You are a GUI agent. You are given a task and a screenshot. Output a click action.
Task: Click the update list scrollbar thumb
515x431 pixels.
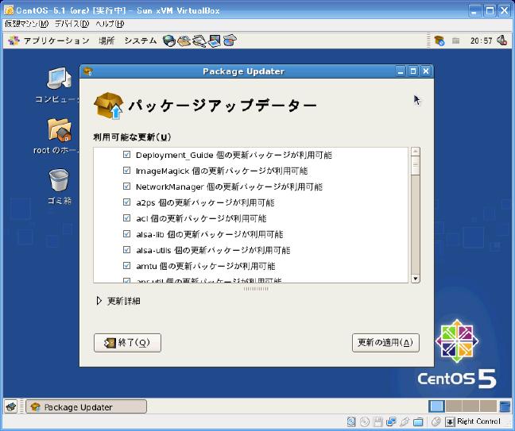[x=416, y=166]
